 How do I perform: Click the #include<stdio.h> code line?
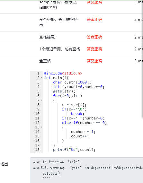63,73
